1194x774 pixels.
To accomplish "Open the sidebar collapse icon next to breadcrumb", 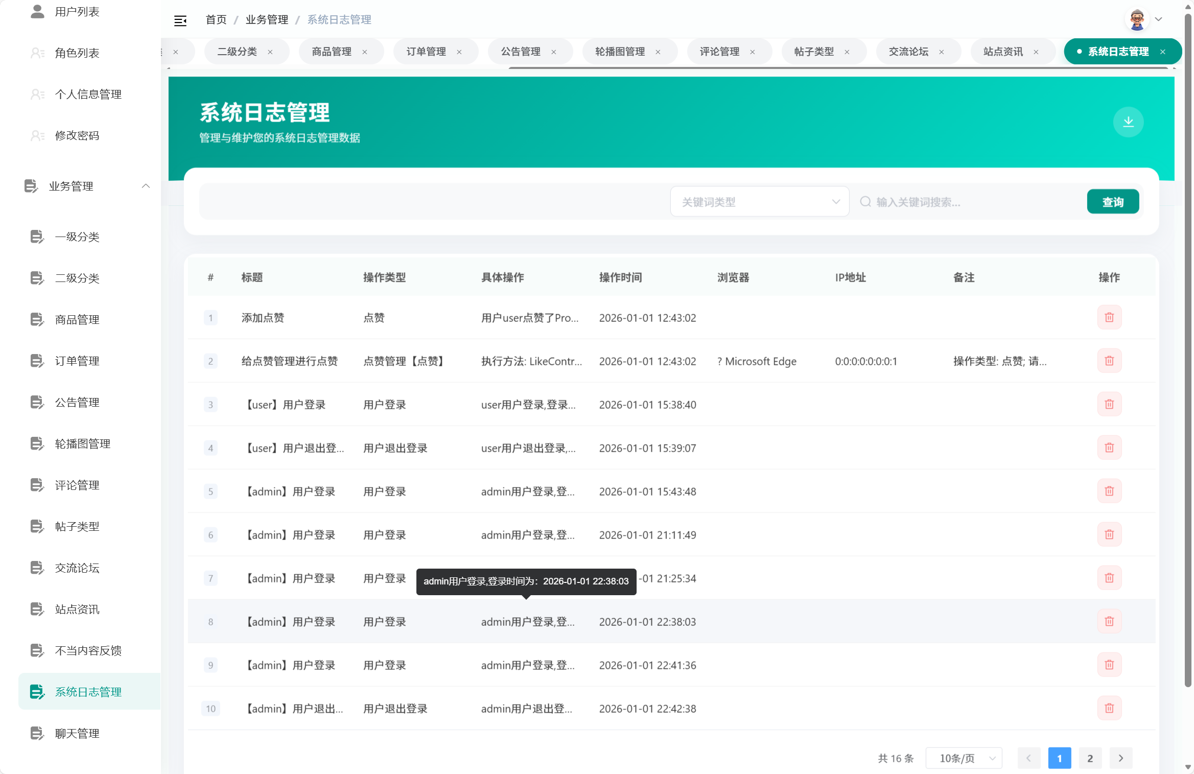I will pyautogui.click(x=181, y=20).
